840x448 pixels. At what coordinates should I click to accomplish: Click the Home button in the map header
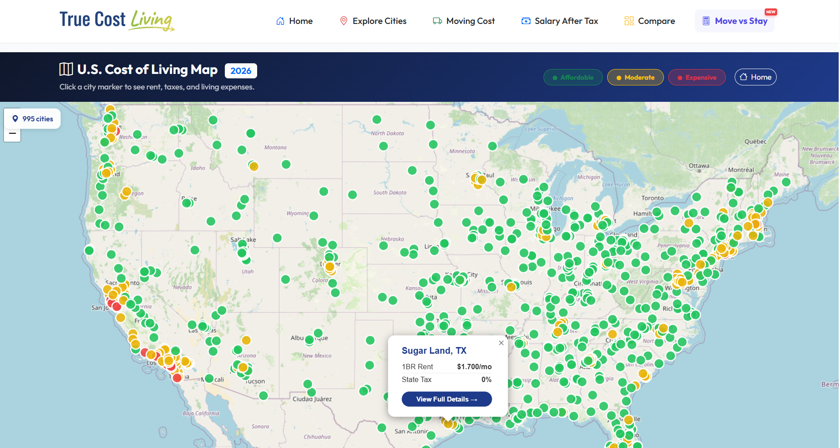(x=755, y=77)
